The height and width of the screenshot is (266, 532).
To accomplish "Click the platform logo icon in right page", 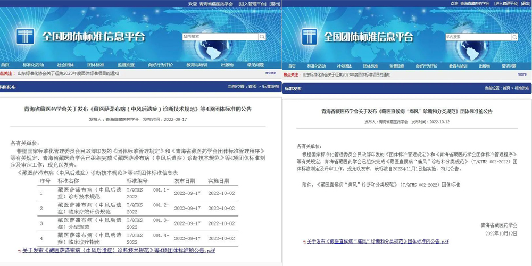I will (x=309, y=37).
